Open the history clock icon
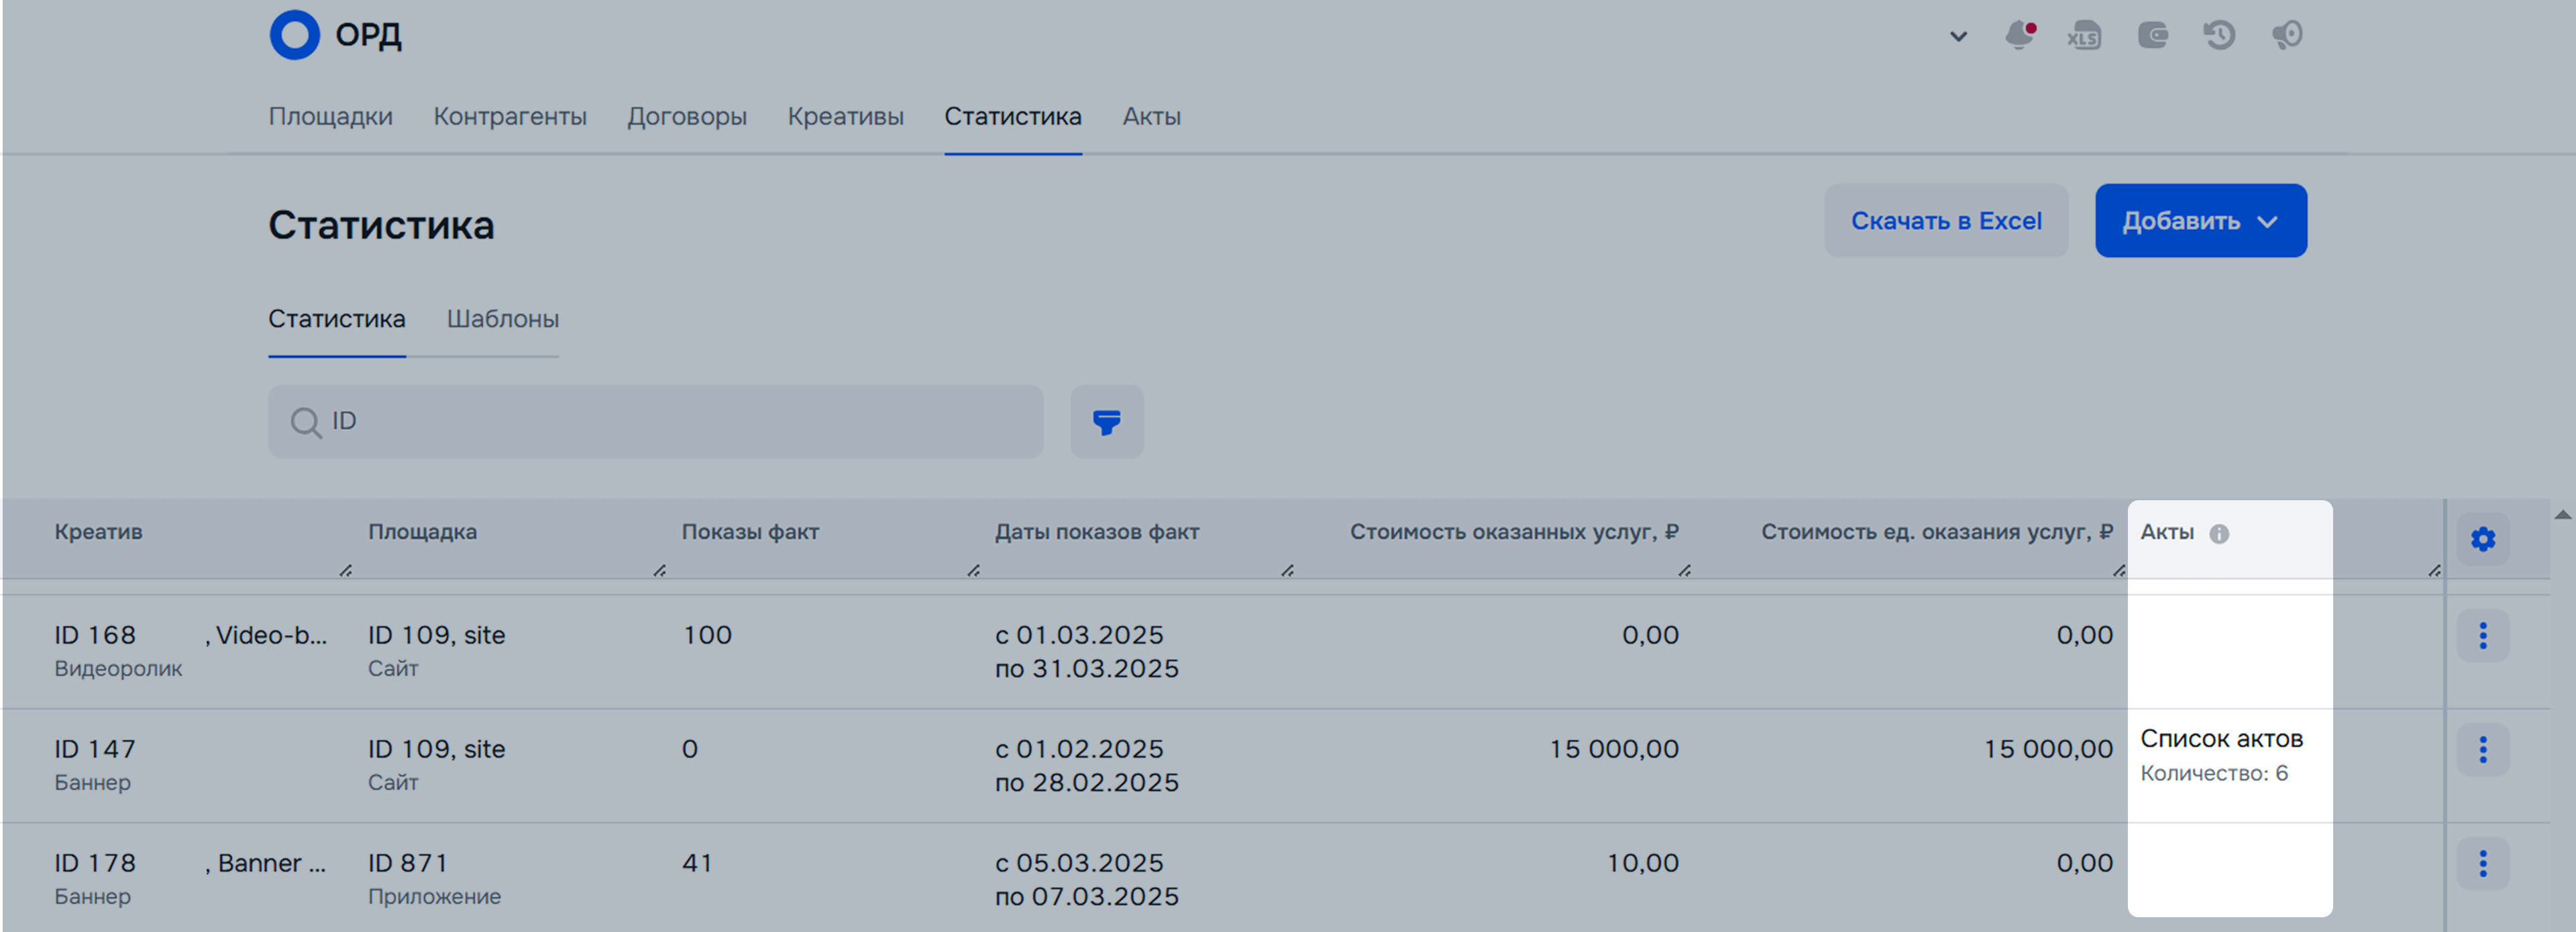The image size is (2576, 932). (2219, 35)
